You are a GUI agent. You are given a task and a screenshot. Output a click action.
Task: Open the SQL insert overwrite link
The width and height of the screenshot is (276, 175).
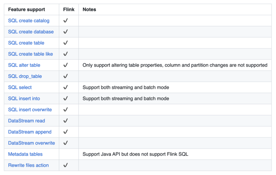click(x=30, y=110)
